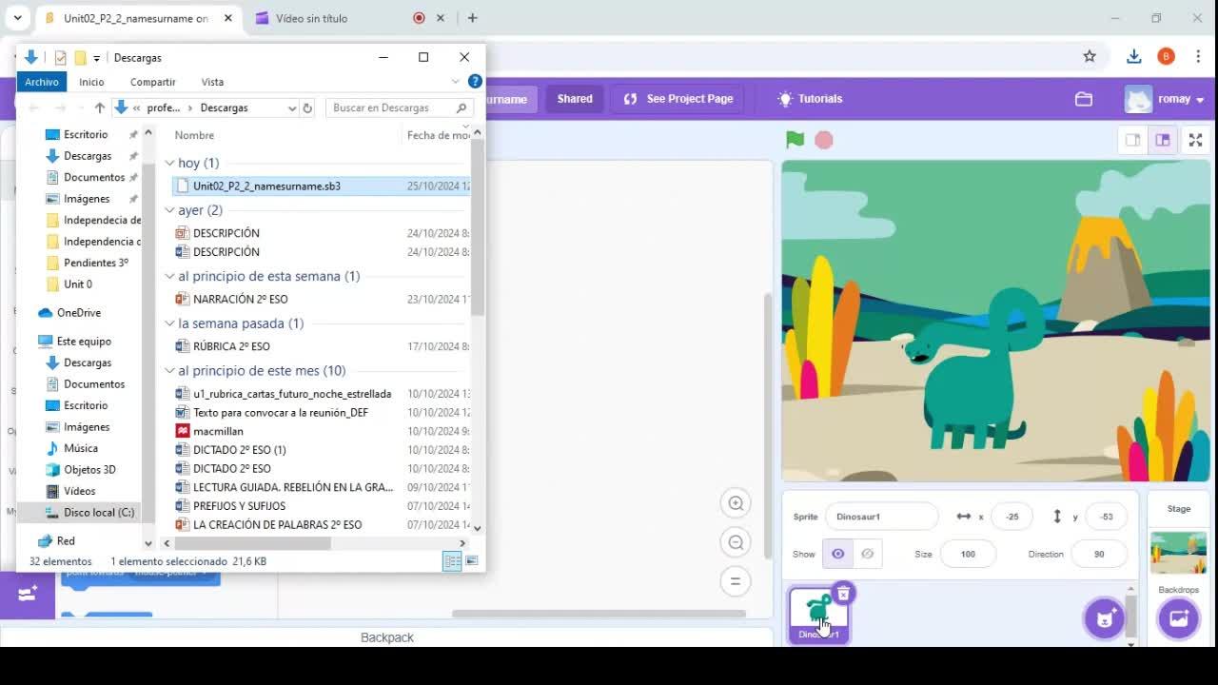
Task: Switch to the Vídeo sin título browser tab
Action: [311, 18]
